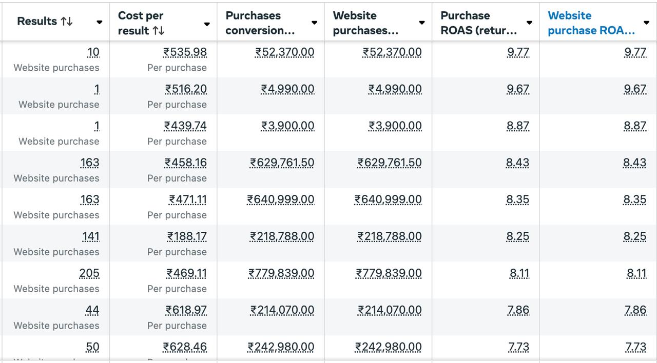Viewport: 657px width, 363px height.
Task: Open the 205 website purchases result value
Action: tap(89, 274)
